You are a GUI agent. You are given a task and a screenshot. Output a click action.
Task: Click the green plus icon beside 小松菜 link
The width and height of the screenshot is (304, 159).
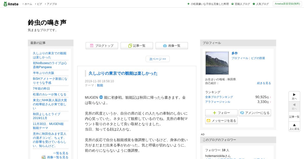pos(188,4)
